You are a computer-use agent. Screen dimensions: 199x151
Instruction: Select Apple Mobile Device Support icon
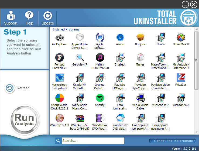pyautogui.click(x=80, y=37)
